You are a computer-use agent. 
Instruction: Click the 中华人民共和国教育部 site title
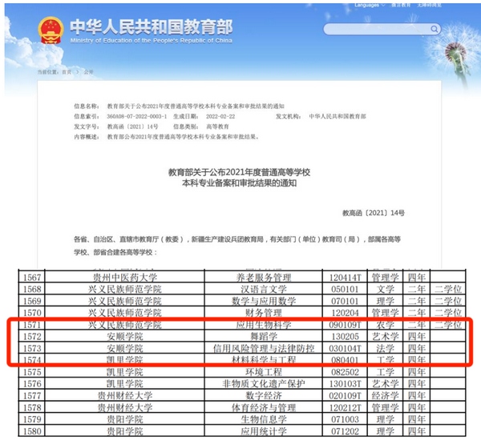click(152, 27)
